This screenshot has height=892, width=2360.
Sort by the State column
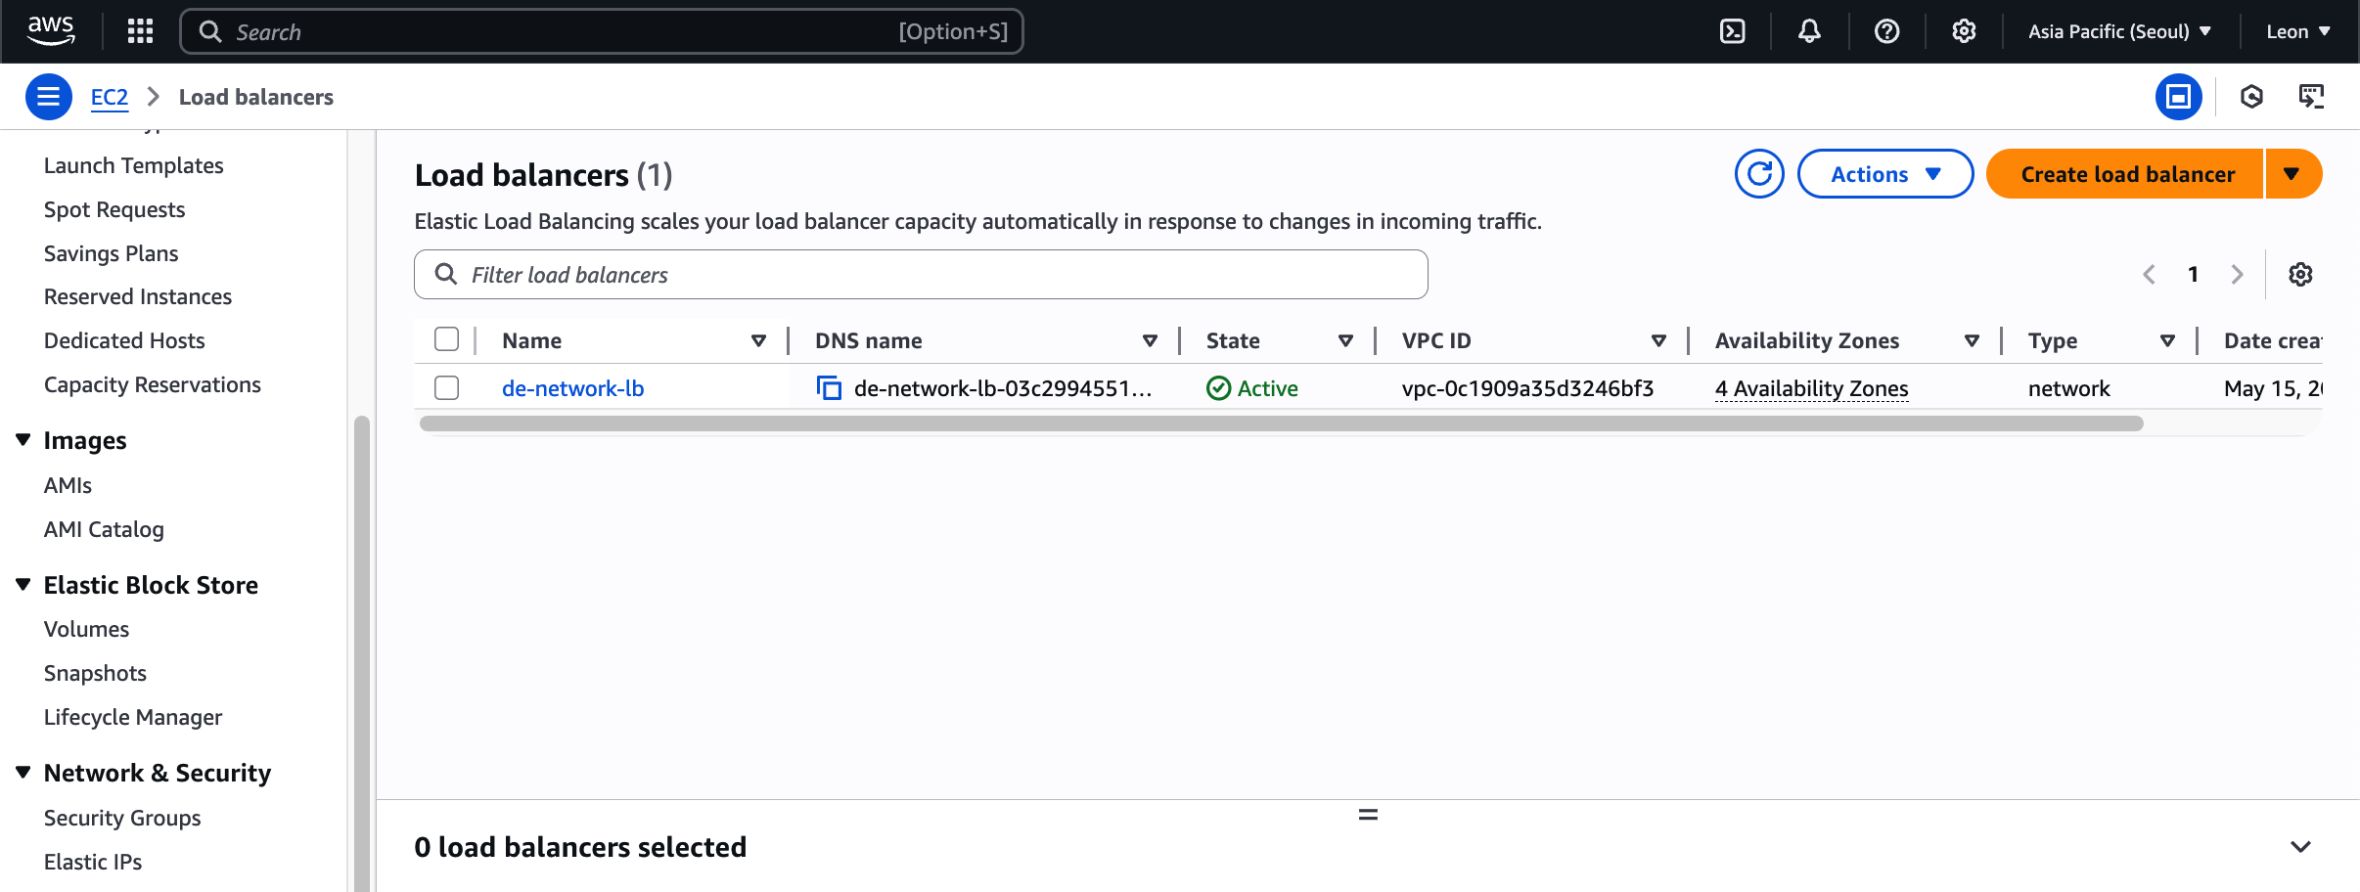[1345, 340]
